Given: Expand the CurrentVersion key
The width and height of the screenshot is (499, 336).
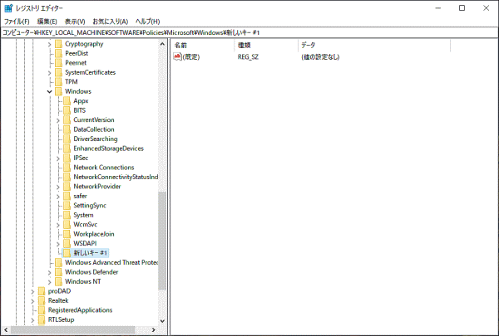Looking at the screenshot, I should pos(58,120).
